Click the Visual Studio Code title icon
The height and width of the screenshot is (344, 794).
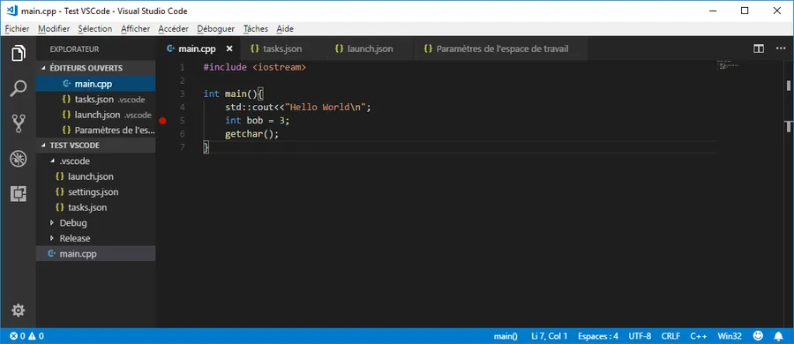pyautogui.click(x=12, y=11)
